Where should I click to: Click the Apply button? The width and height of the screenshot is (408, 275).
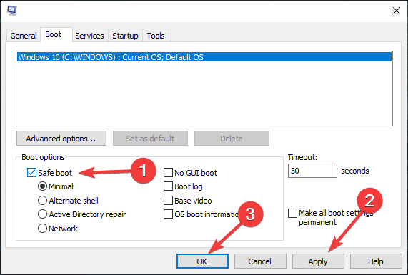[318, 261]
